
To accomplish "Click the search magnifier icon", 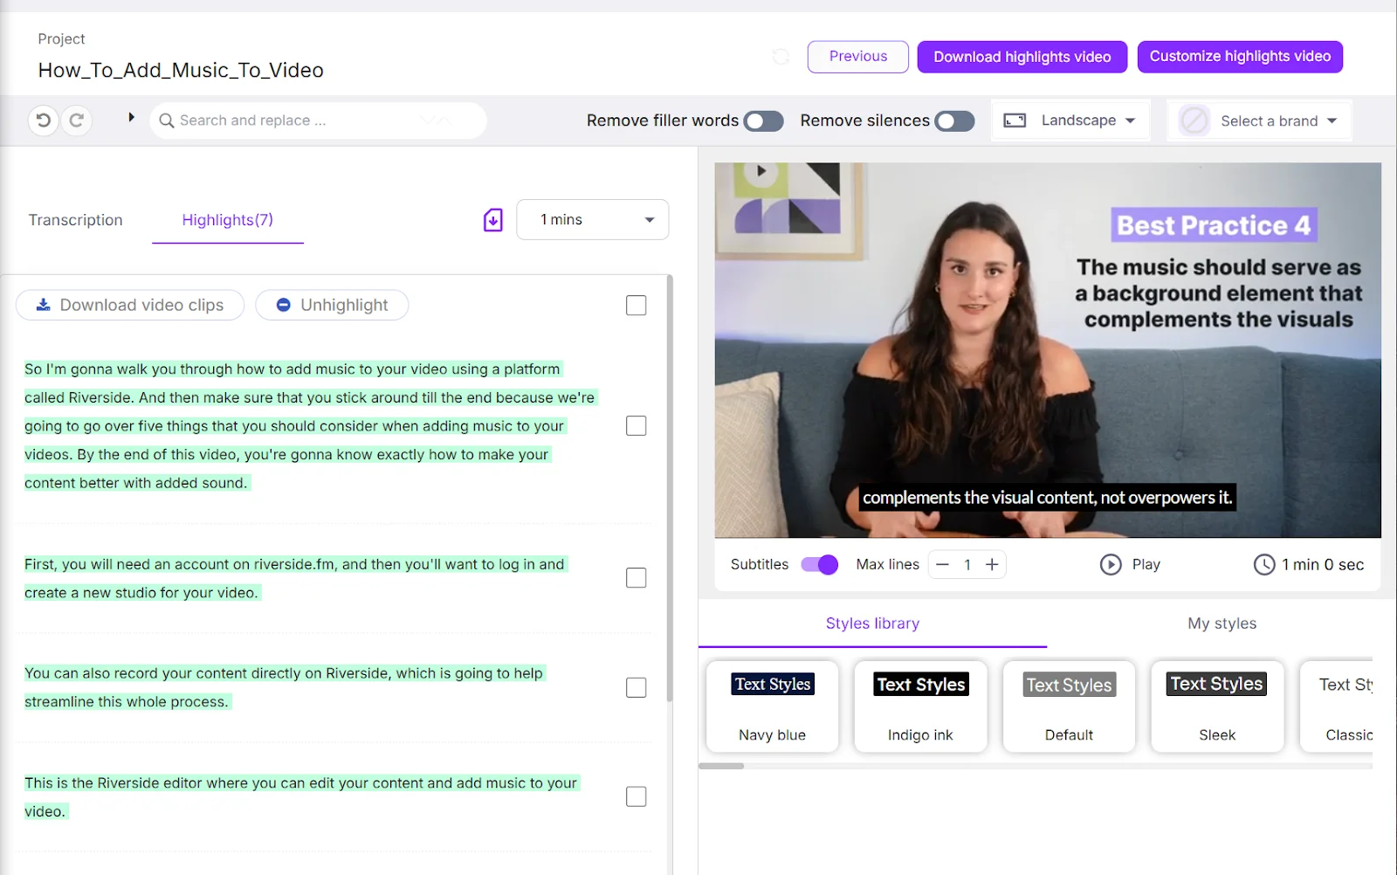I will (167, 121).
